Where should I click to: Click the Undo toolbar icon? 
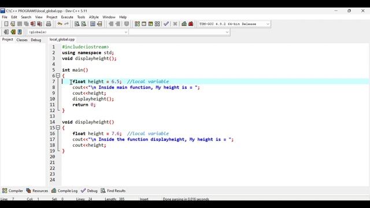pos(60,24)
